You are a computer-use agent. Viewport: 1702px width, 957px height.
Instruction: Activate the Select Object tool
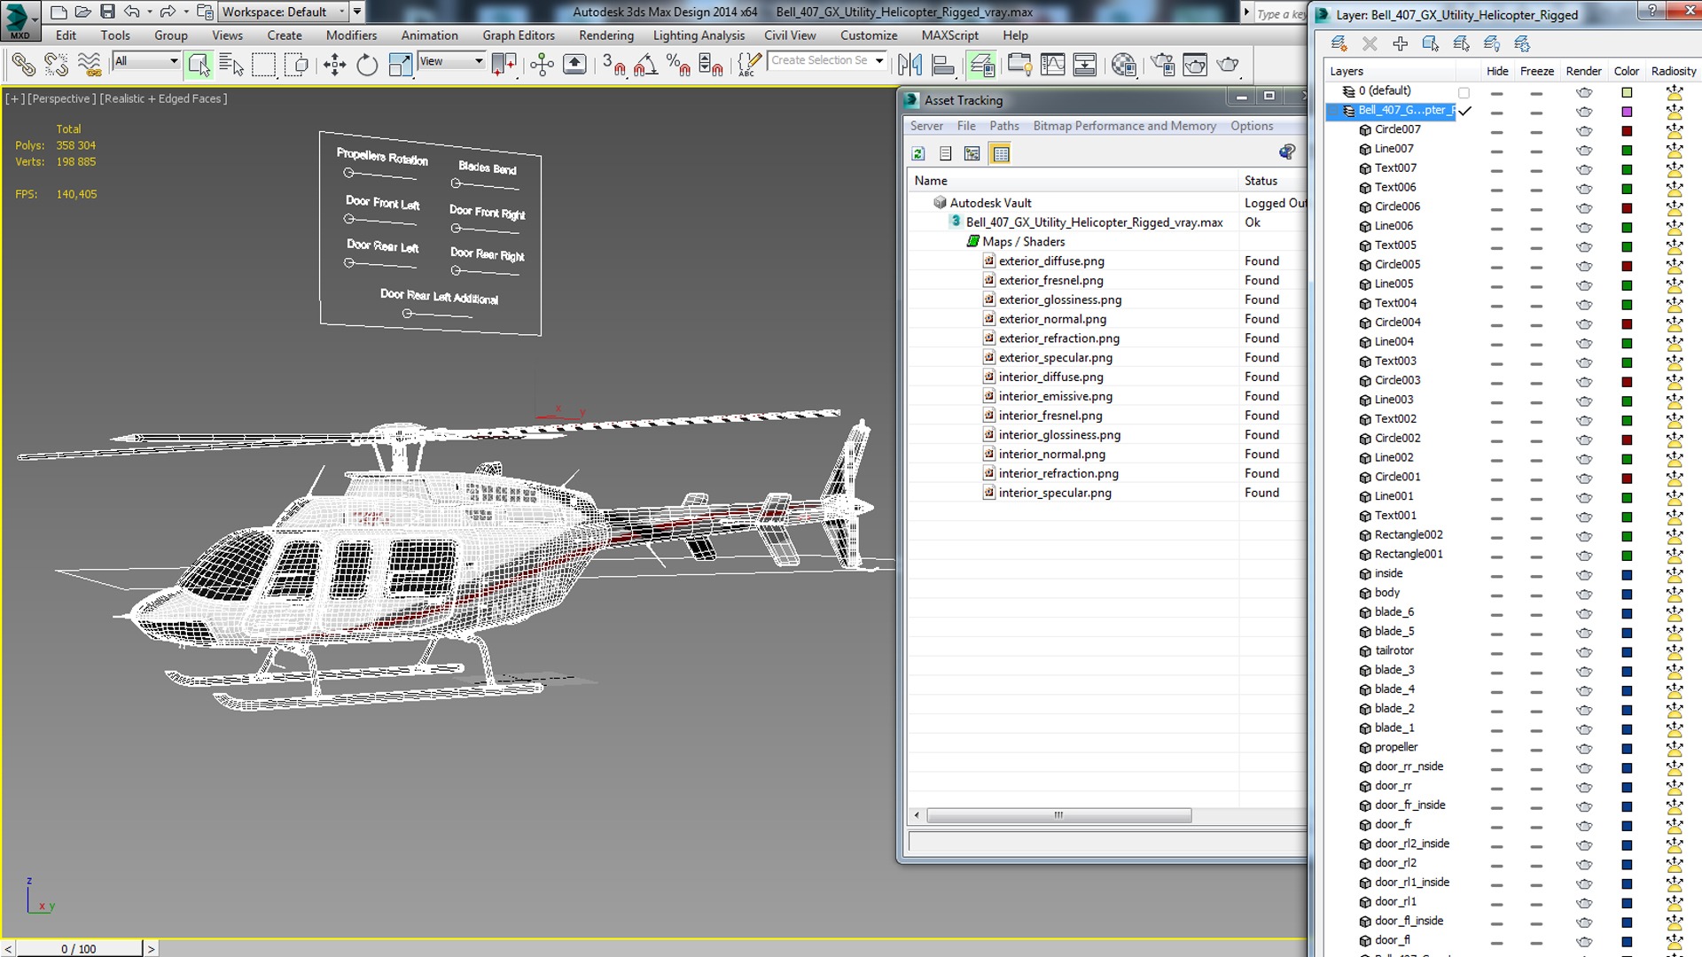click(x=199, y=65)
